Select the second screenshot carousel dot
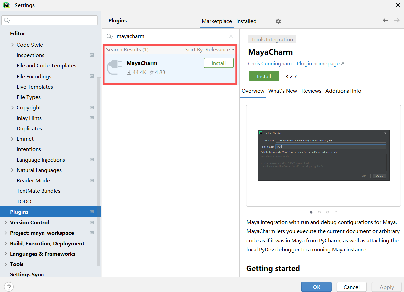The height and width of the screenshot is (292, 404). tap(319, 212)
